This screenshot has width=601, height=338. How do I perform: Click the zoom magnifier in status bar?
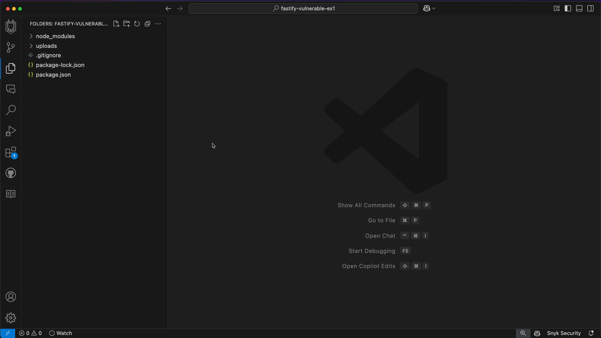[x=523, y=333]
